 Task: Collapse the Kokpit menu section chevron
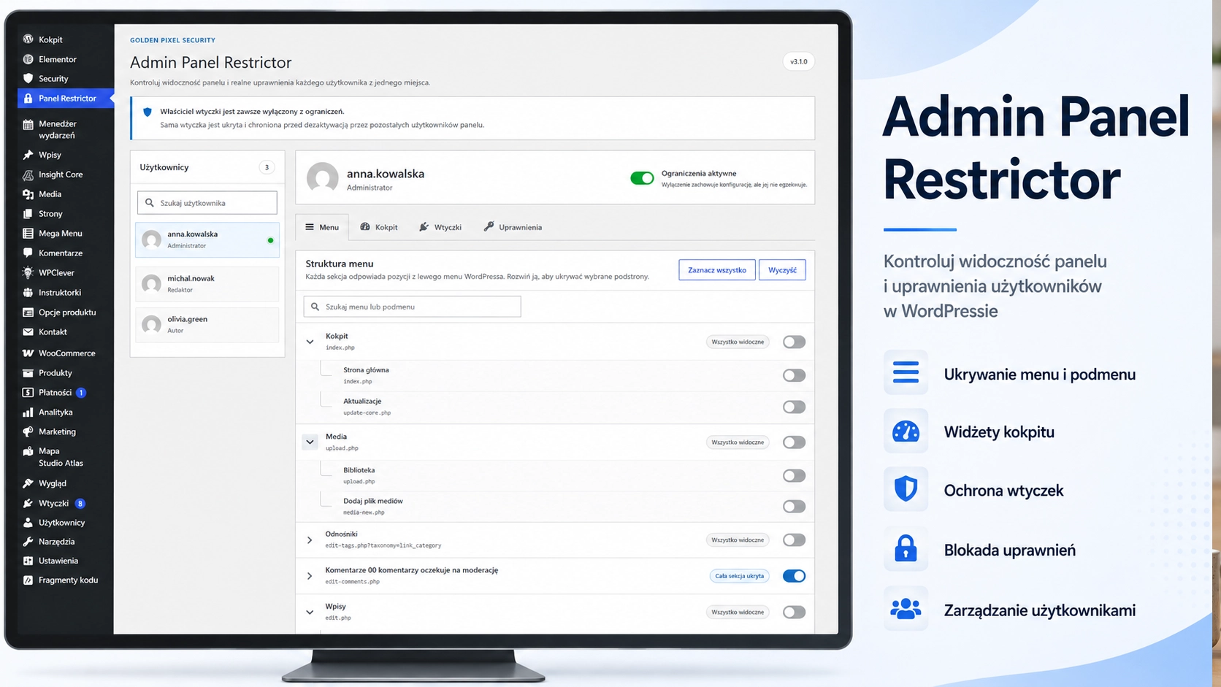click(310, 342)
